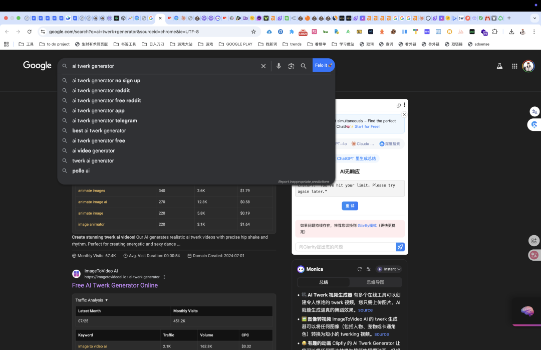The image size is (541, 350).
Task: Open the Chrome downloads icon
Action: (511, 32)
